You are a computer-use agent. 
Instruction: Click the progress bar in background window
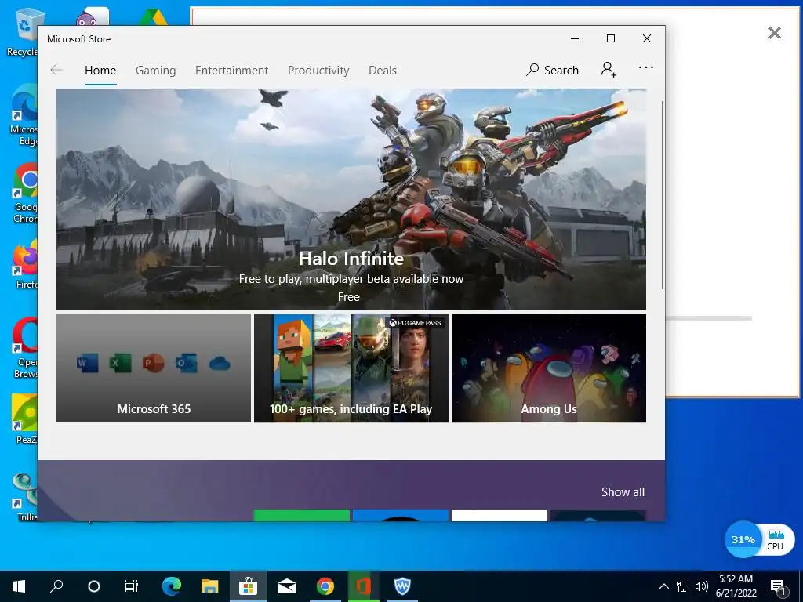[709, 318]
